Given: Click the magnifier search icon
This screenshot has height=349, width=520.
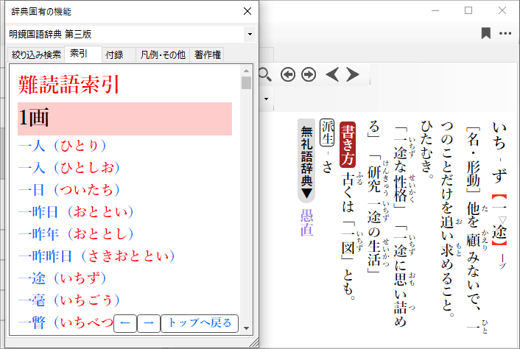Looking at the screenshot, I should coord(265,74).
